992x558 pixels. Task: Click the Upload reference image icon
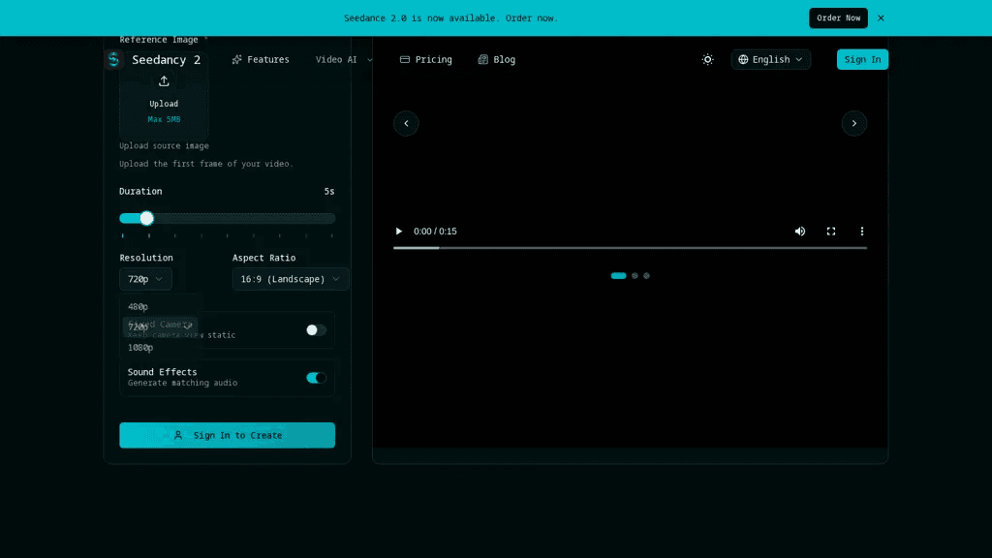(x=164, y=81)
